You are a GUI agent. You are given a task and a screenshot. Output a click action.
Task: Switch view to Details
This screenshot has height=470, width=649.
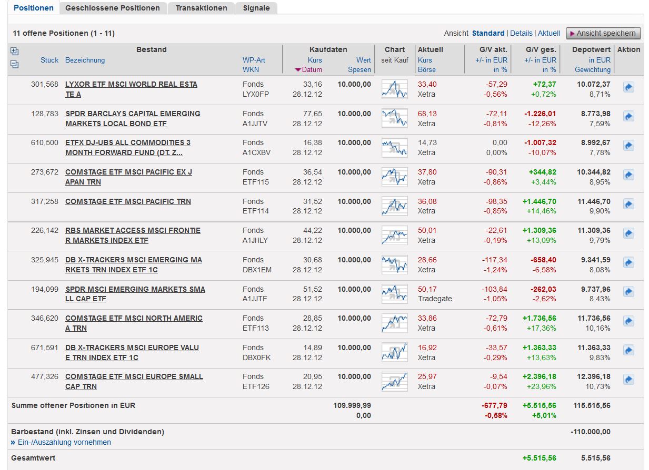(521, 33)
